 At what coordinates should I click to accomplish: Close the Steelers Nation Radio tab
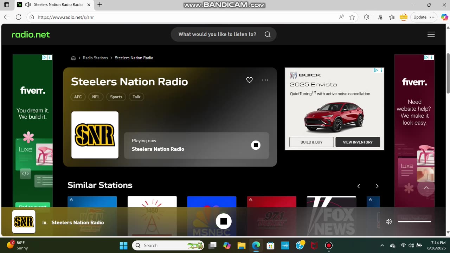coord(89,5)
